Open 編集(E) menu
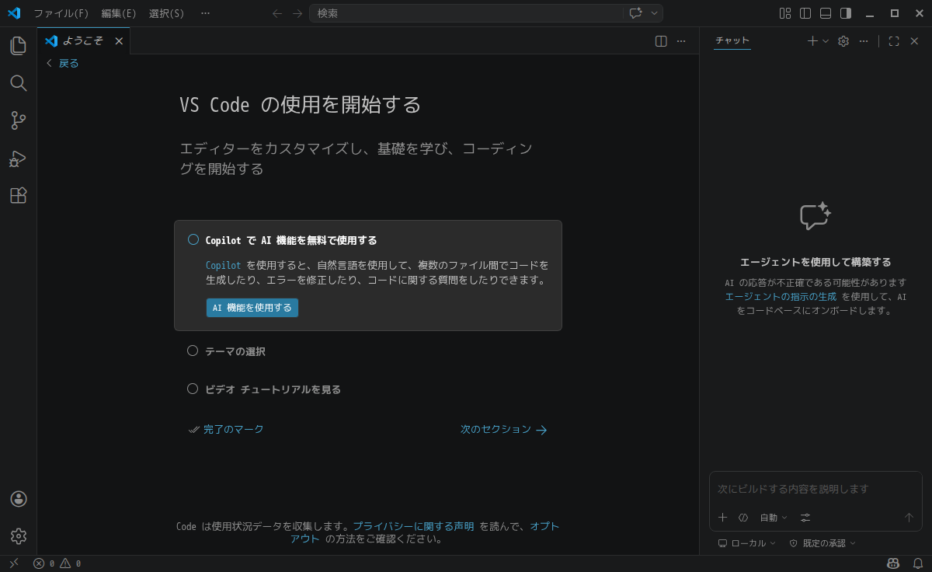 pos(119,13)
